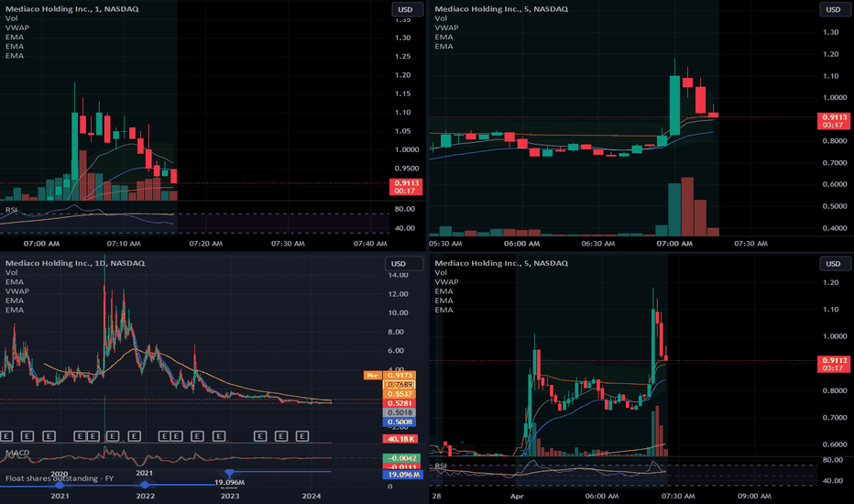Click the float data point marker labeled 19.096M
854x504 pixels.
(x=229, y=473)
